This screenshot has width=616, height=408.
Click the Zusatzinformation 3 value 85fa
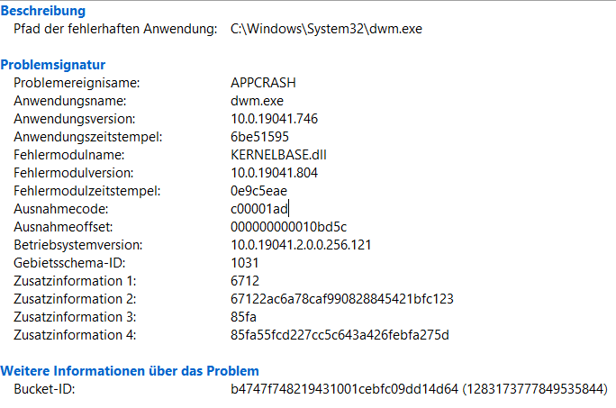[243, 317]
